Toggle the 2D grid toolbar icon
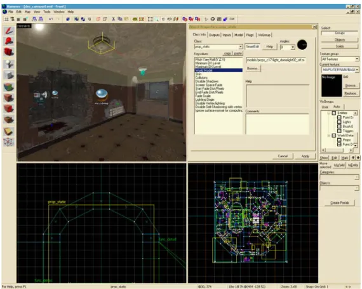Screen dimensions: 362x289 6,19
